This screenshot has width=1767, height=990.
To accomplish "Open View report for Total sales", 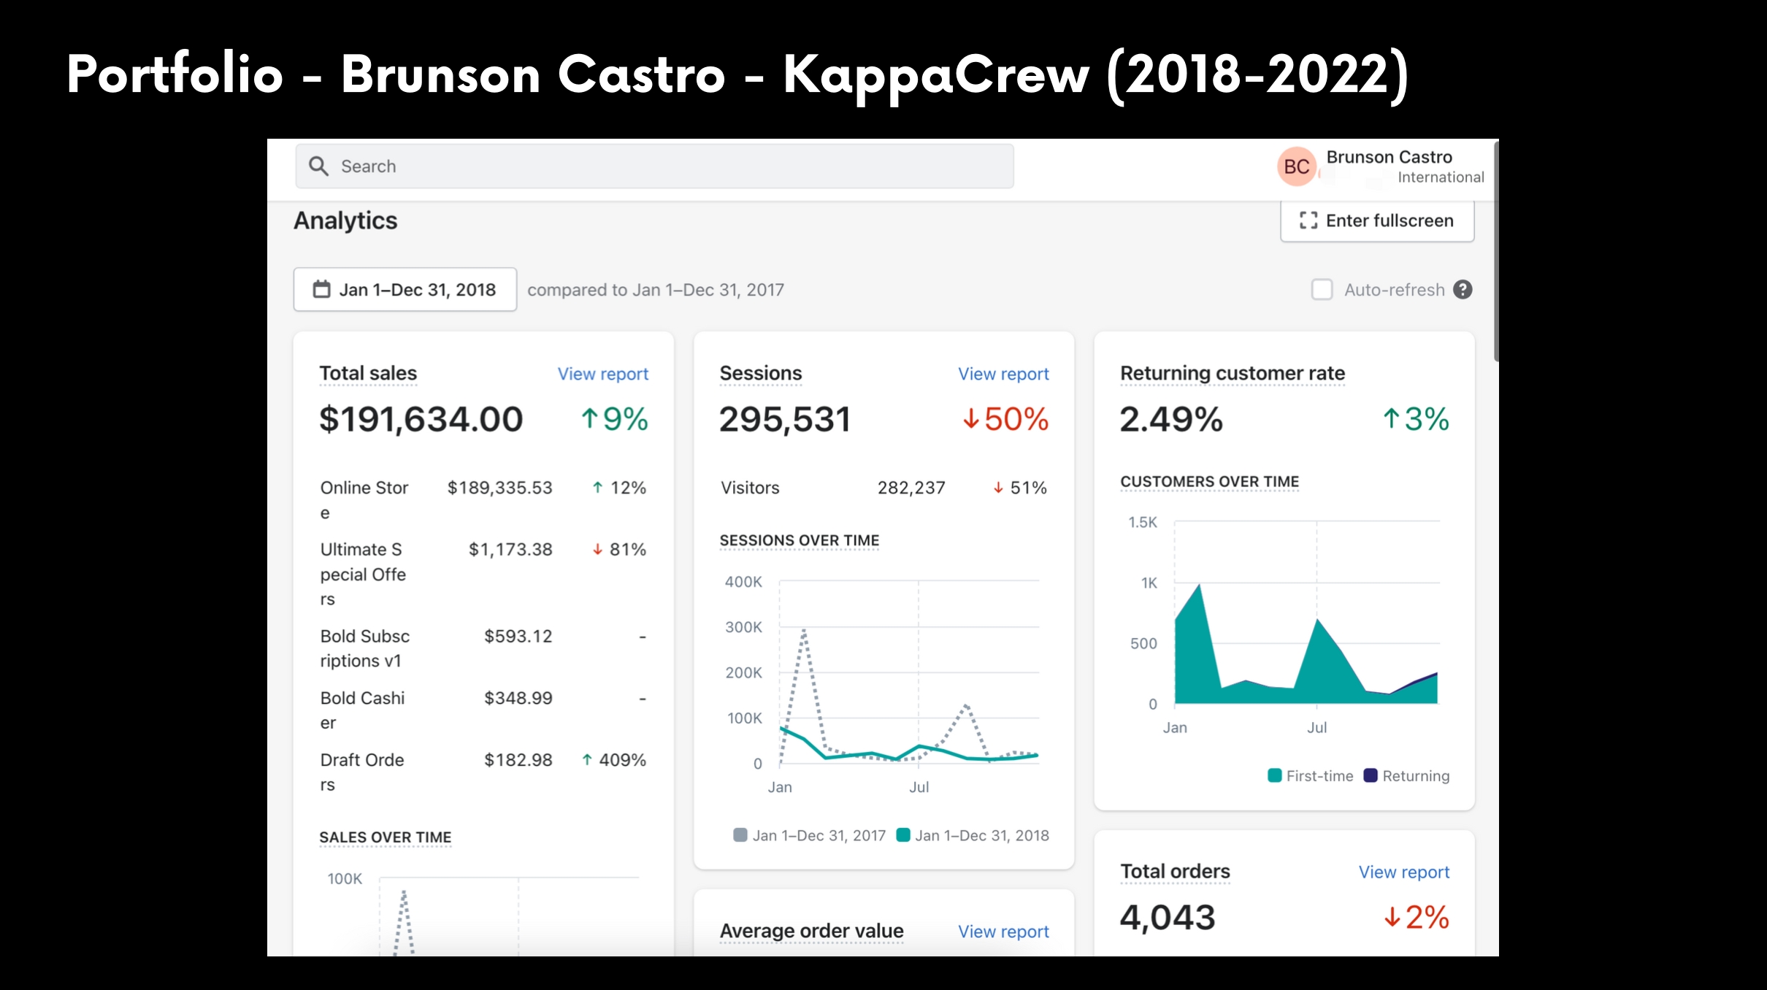I will pos(603,374).
